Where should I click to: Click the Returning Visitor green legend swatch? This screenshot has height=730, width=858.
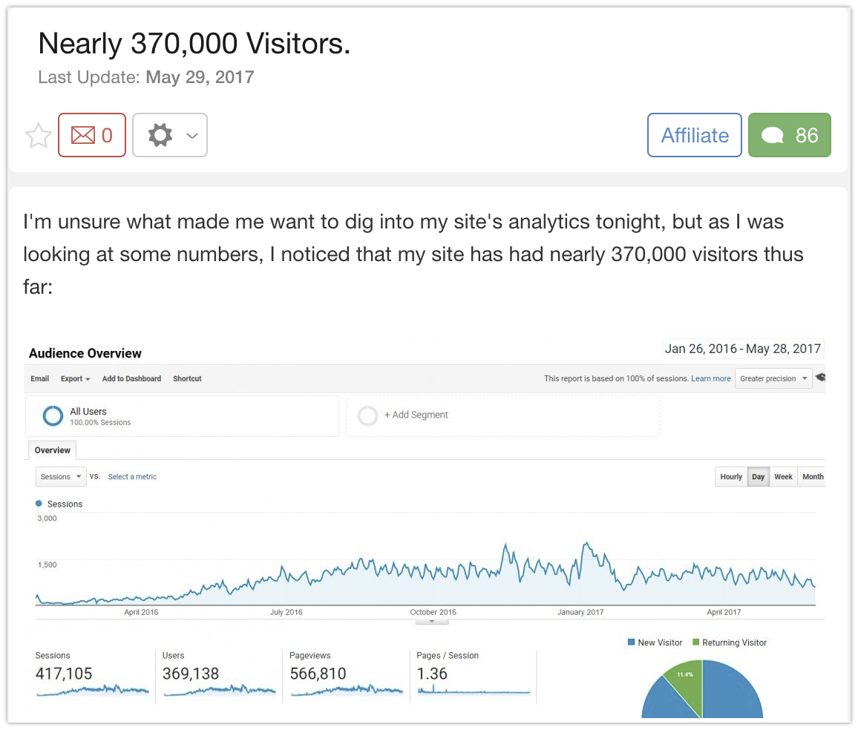696,642
